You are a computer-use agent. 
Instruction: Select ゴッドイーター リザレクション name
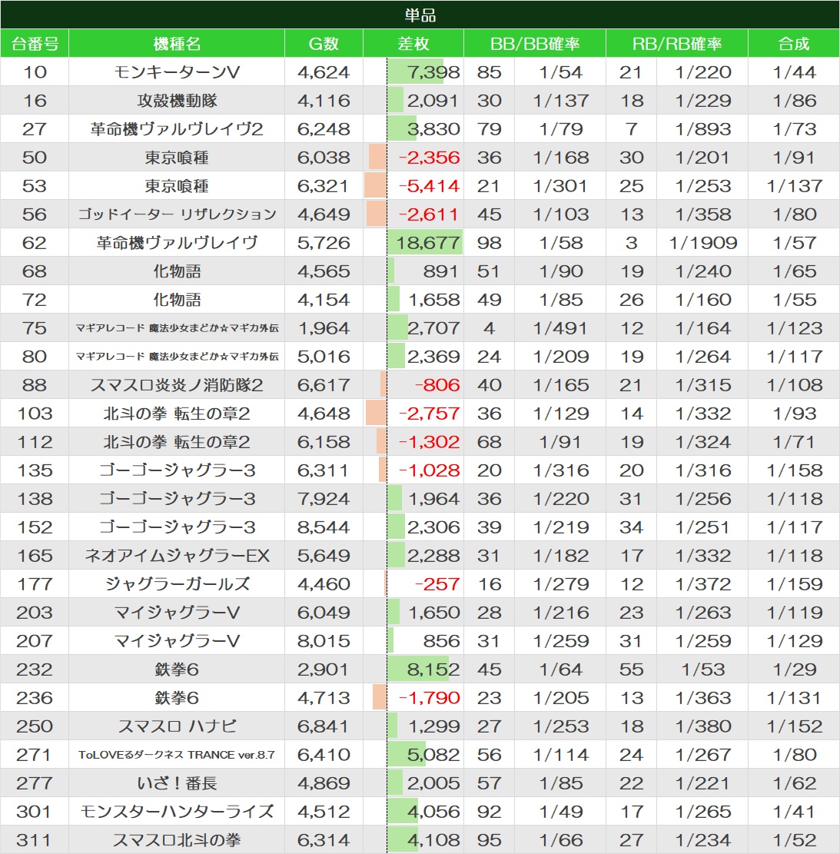[177, 214]
